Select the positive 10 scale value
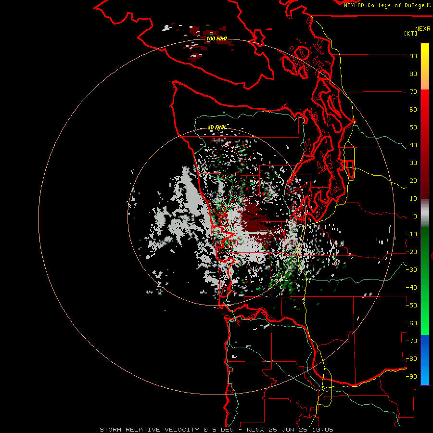The image size is (433, 433). pyautogui.click(x=413, y=199)
